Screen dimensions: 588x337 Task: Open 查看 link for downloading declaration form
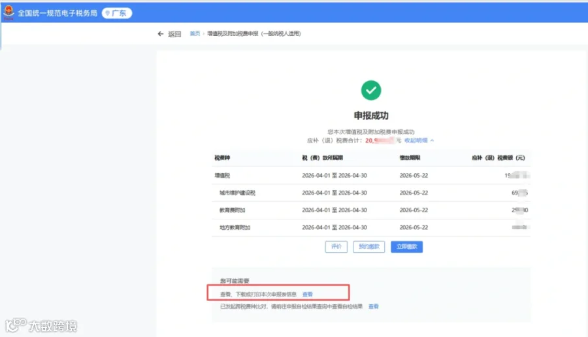point(308,295)
